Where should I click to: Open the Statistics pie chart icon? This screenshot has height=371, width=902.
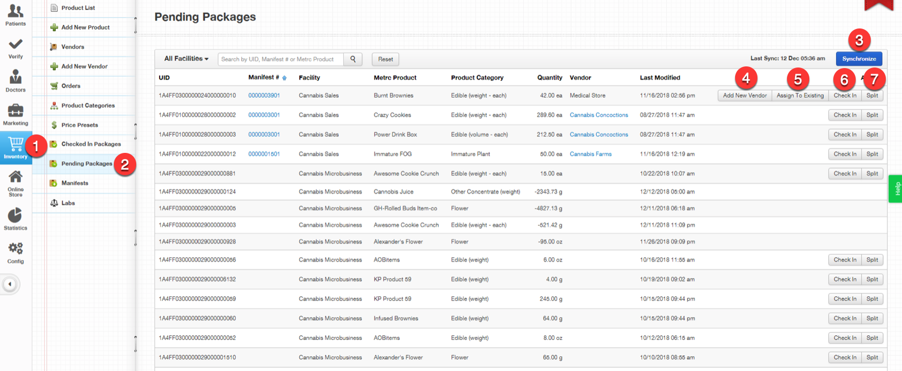[x=16, y=215]
